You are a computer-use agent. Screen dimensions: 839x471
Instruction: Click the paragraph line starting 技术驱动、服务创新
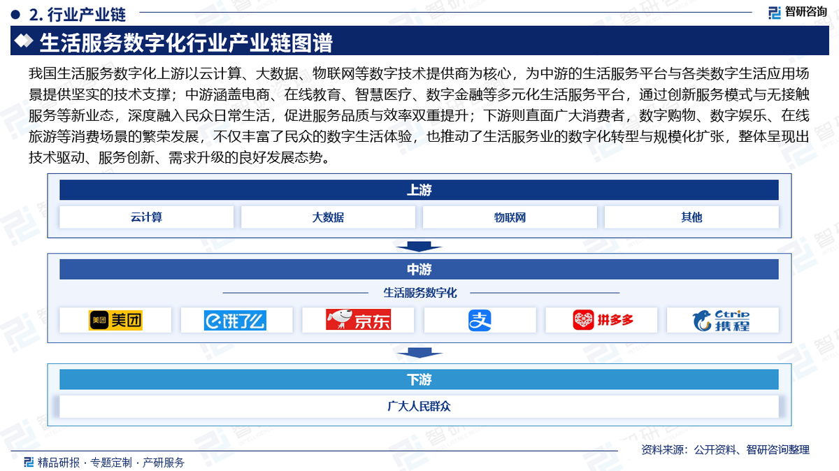coord(180,158)
